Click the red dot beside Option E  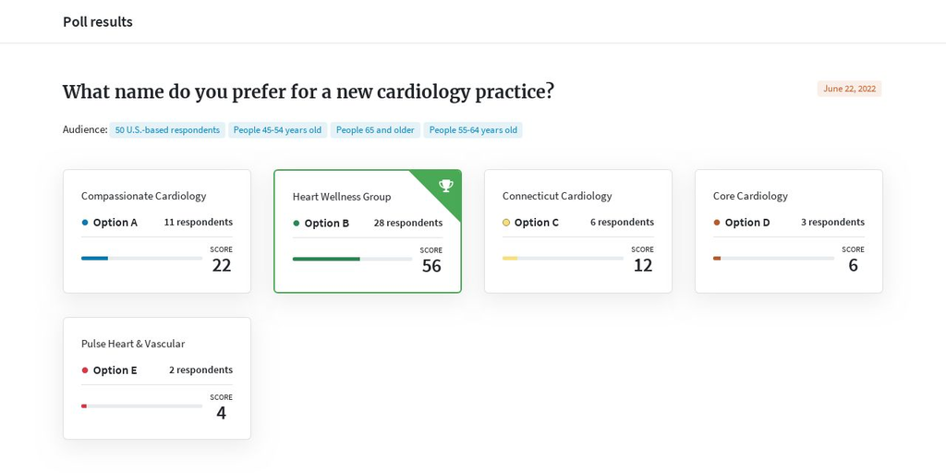pyautogui.click(x=84, y=370)
